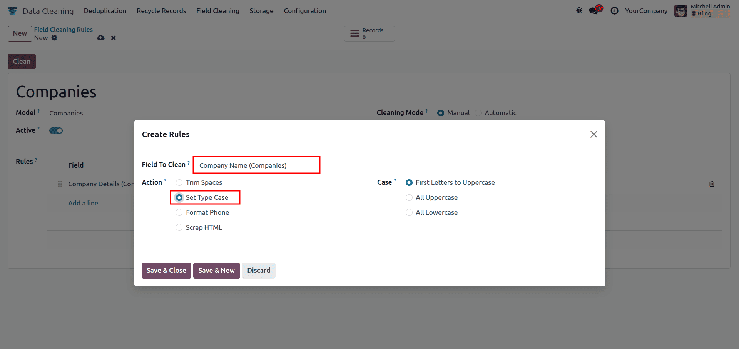Click the discard changes X icon

coord(113,38)
